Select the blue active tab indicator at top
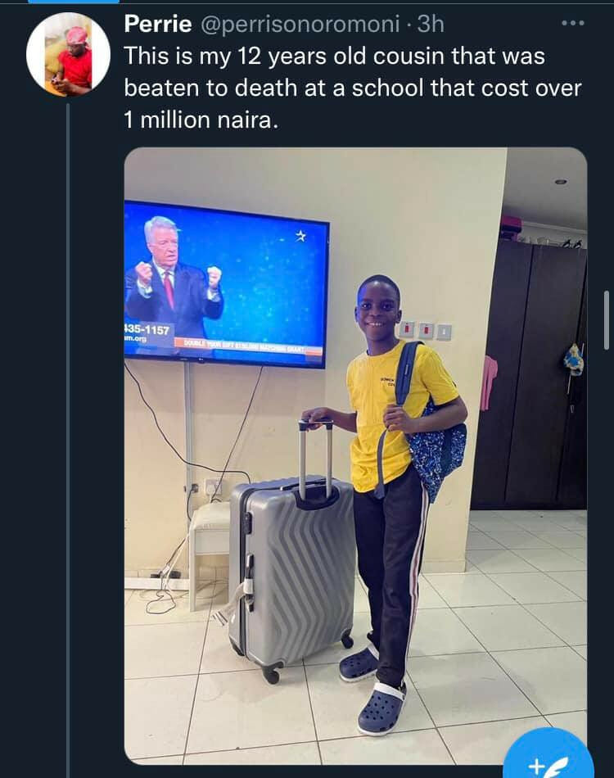The width and height of the screenshot is (614, 778). 74,2
